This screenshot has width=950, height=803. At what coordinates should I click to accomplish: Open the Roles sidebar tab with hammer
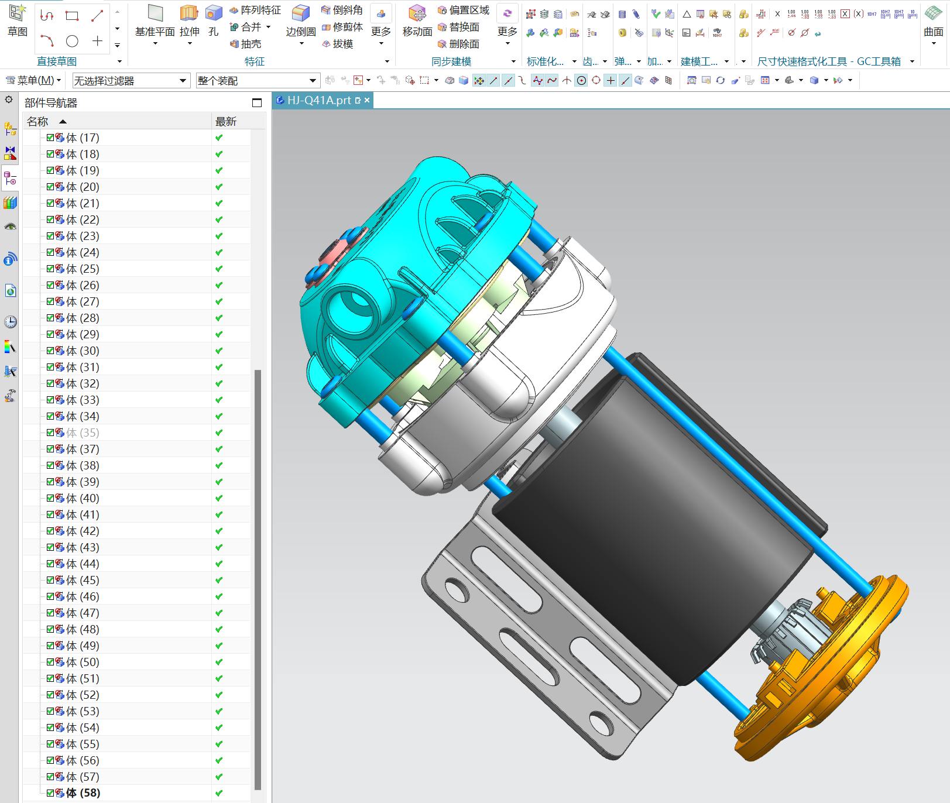[x=10, y=396]
